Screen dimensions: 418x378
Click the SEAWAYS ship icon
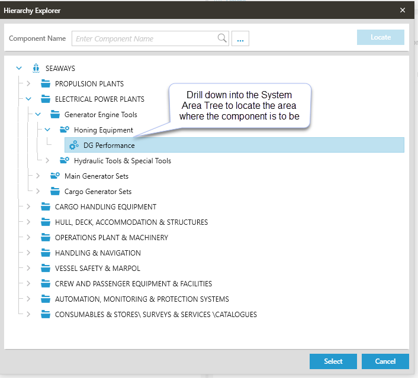[36, 69]
